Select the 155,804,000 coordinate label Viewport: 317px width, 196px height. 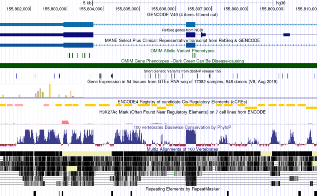[91, 9]
